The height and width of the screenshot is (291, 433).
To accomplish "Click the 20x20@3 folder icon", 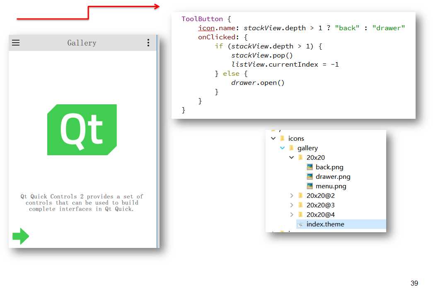I will [x=300, y=205].
